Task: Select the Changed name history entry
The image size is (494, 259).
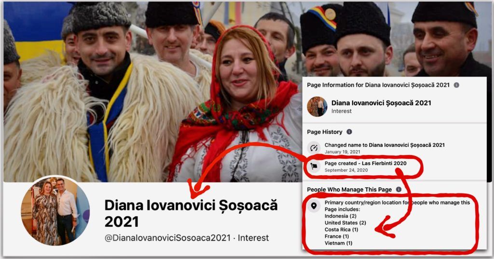Action: [384, 148]
